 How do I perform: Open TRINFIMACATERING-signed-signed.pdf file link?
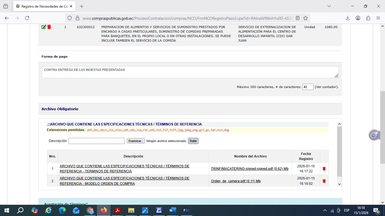(249, 169)
